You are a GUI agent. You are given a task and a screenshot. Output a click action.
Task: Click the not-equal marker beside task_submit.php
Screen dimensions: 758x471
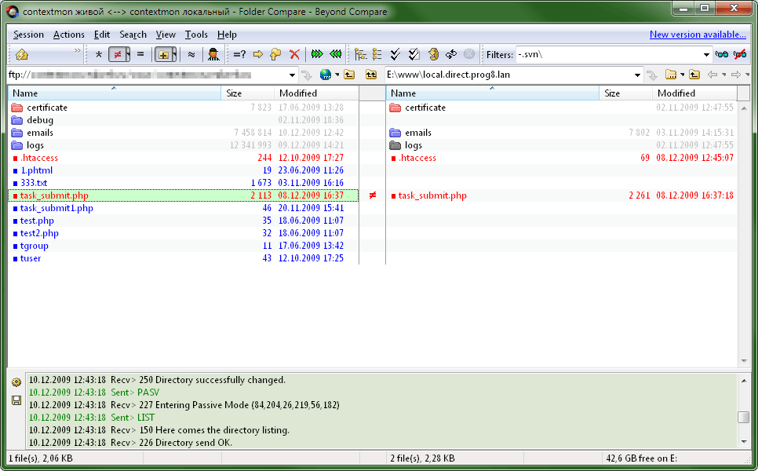pyautogui.click(x=373, y=195)
